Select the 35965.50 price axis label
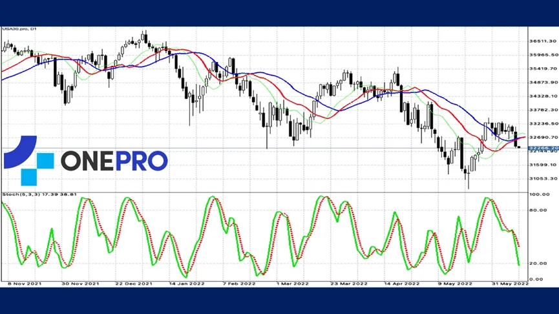The image size is (559, 314). tap(543, 55)
